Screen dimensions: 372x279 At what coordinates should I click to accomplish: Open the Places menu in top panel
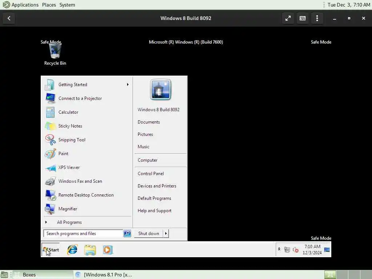(x=49, y=5)
